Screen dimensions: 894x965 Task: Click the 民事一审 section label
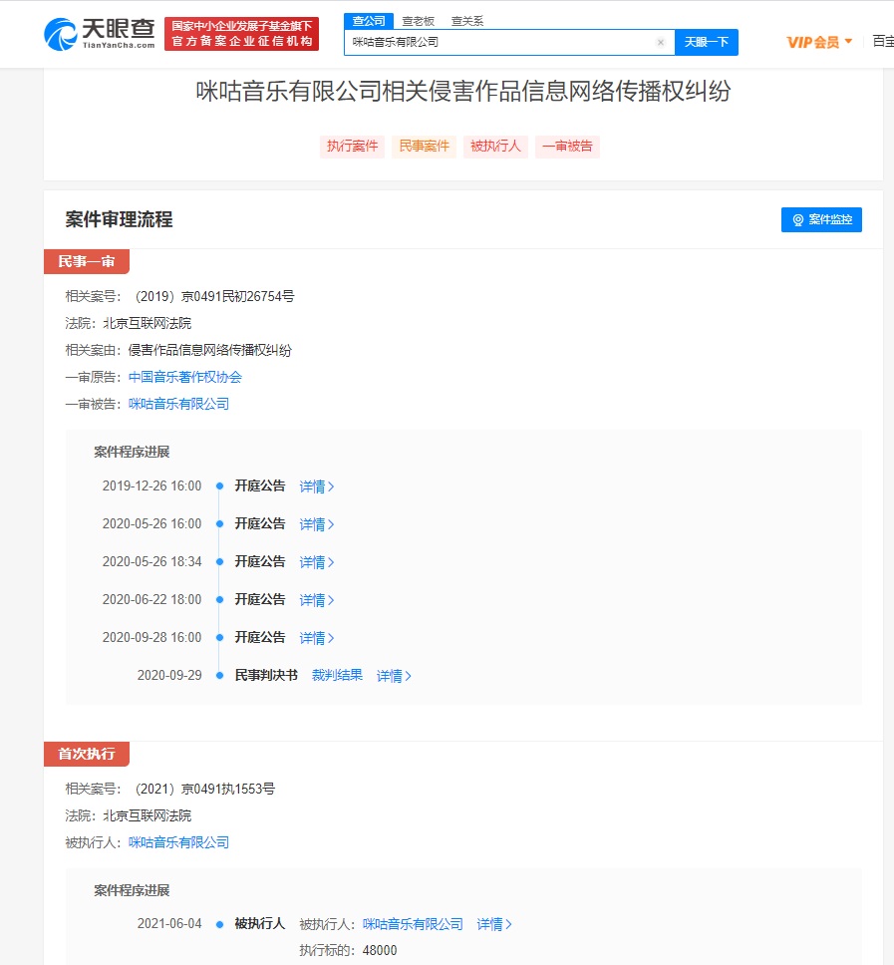(x=87, y=261)
